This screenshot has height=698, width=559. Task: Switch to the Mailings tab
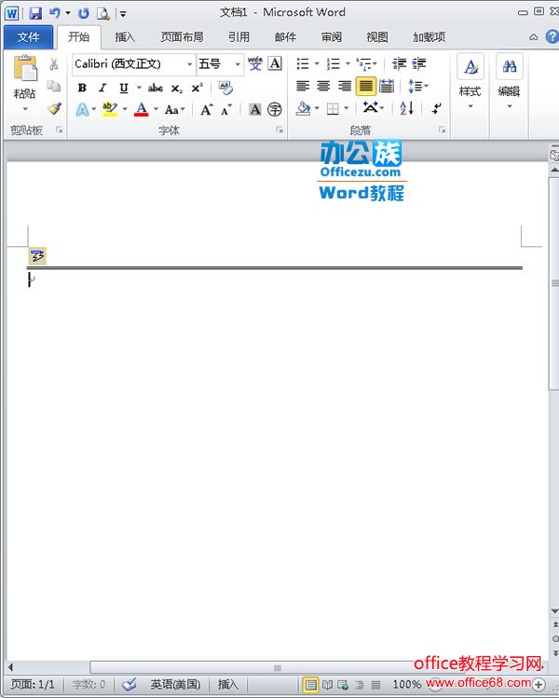click(285, 37)
